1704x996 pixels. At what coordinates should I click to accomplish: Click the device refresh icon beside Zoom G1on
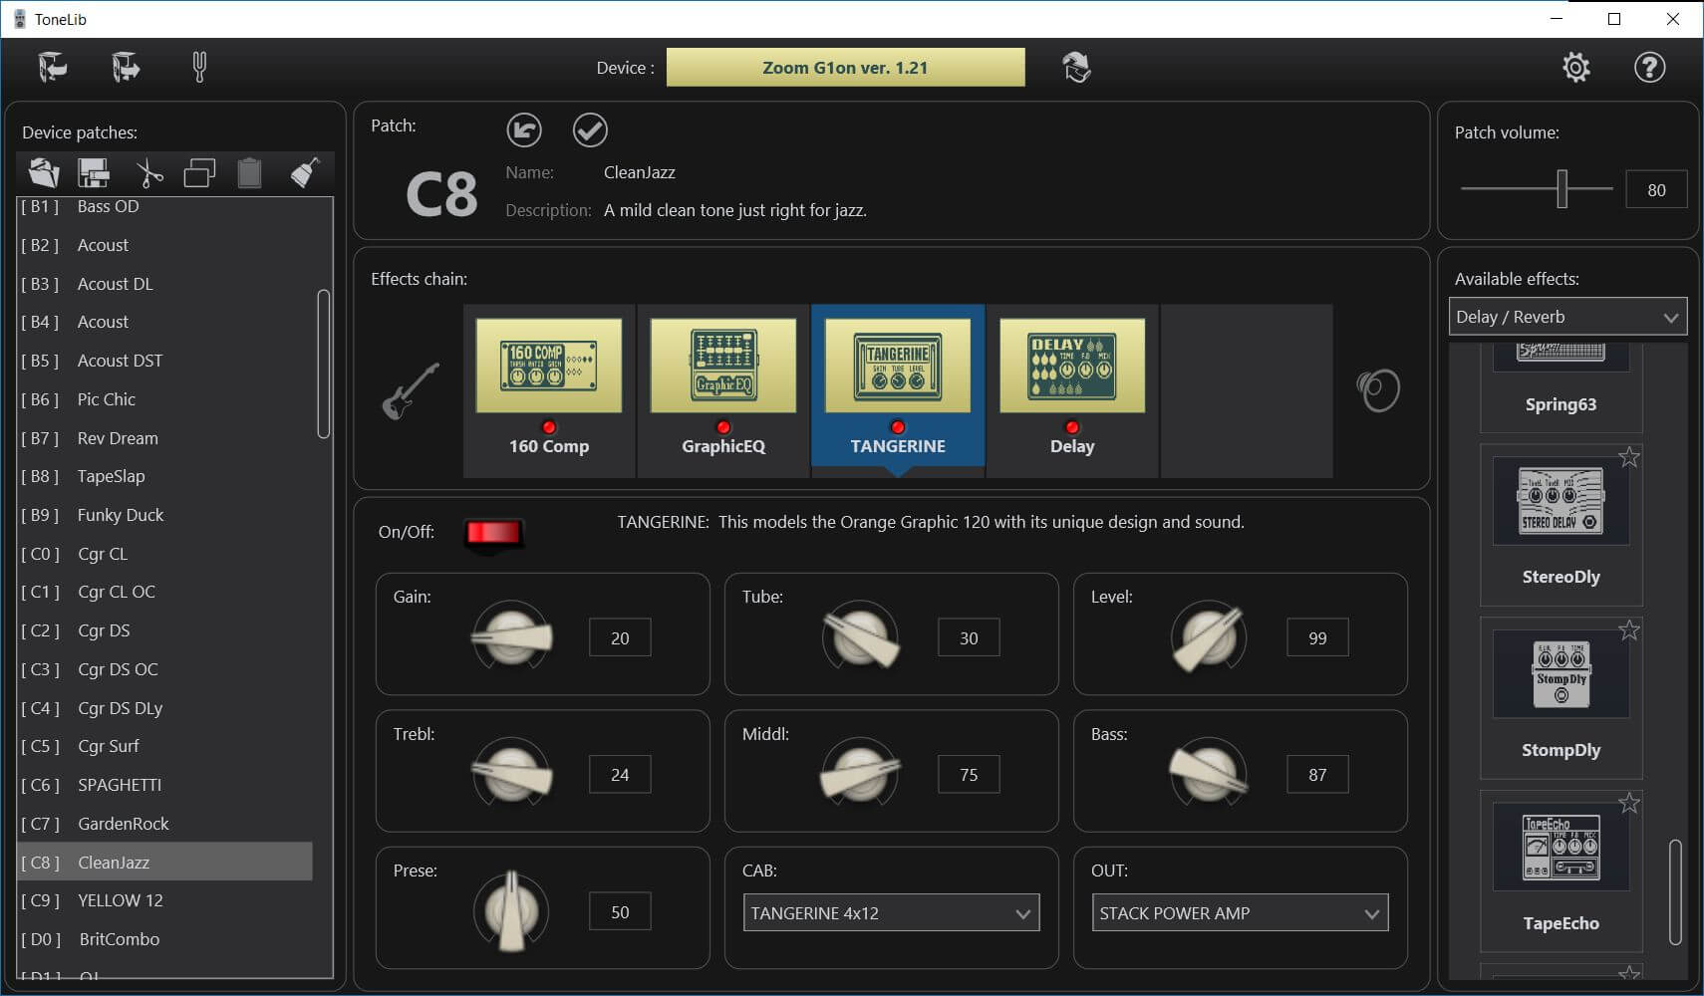tap(1076, 67)
